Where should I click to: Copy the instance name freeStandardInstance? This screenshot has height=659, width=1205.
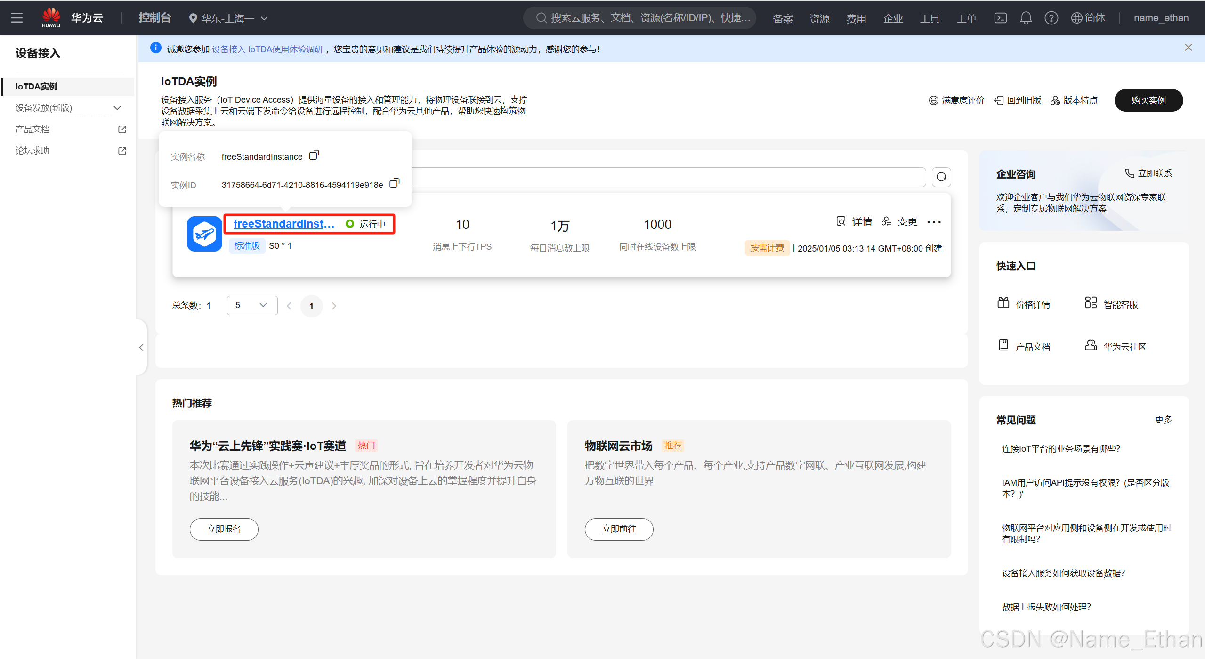point(314,155)
